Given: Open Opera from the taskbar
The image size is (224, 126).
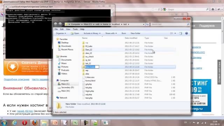Looking at the screenshot, I should (24, 123).
